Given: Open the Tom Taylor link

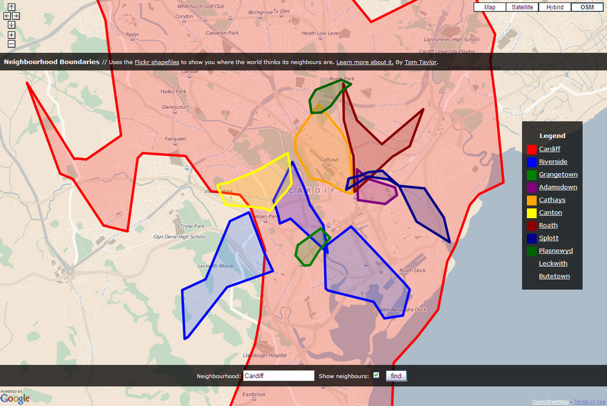Looking at the screenshot, I should 420,62.
